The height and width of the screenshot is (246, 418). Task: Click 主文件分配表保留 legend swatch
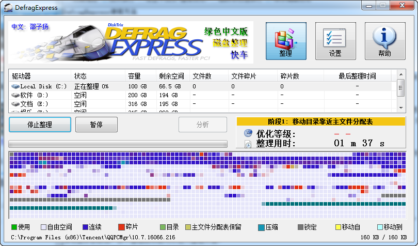188,227
